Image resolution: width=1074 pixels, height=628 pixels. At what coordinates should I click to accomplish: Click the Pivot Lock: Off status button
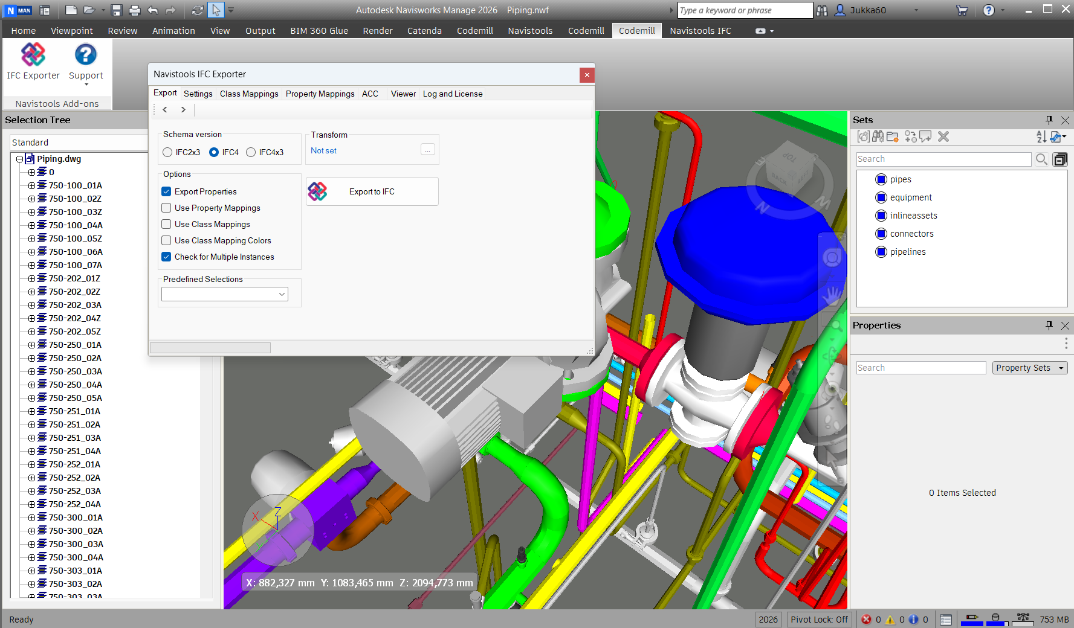819,620
